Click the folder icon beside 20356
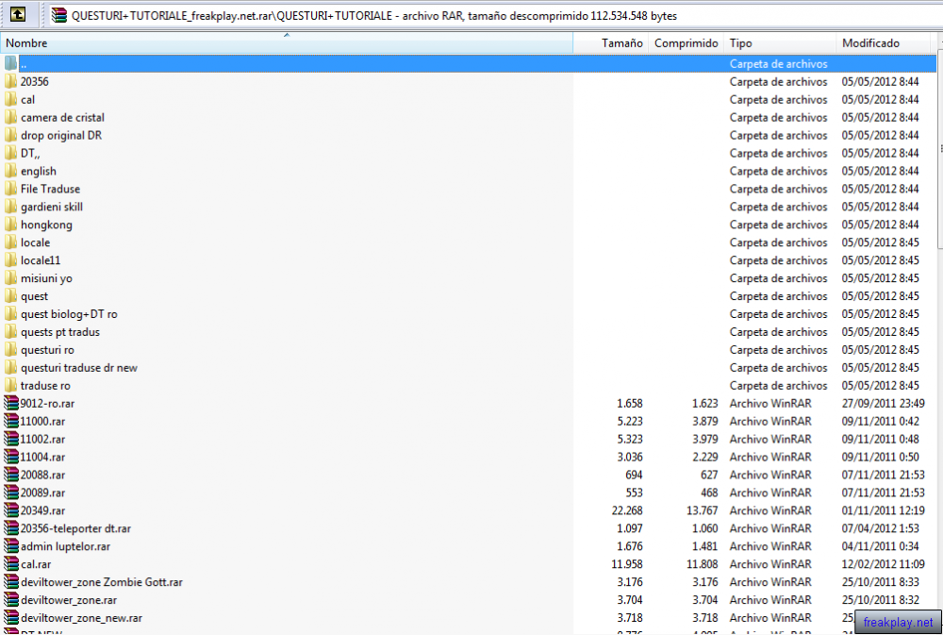This screenshot has width=943, height=635. pos(10,81)
